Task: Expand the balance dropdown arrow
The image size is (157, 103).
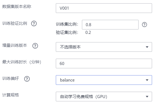Action: [x=147, y=80]
